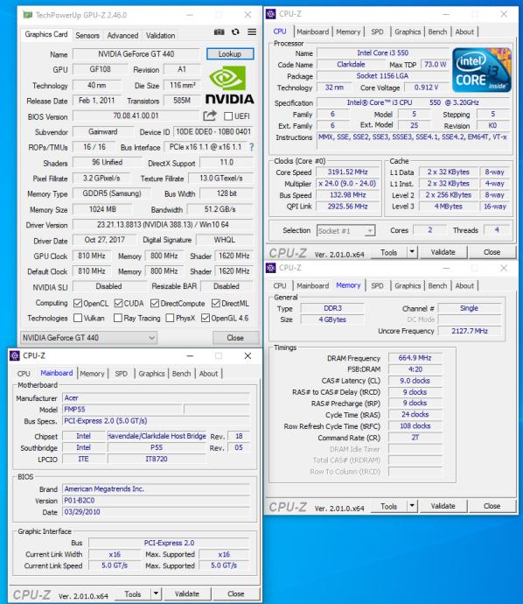Click the NVIDIA logo in GPU-Z
The image size is (523, 604).
pos(229,85)
